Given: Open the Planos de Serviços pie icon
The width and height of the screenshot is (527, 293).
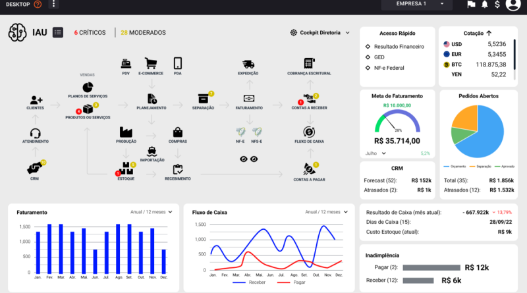Looking at the screenshot, I should pos(88,88).
